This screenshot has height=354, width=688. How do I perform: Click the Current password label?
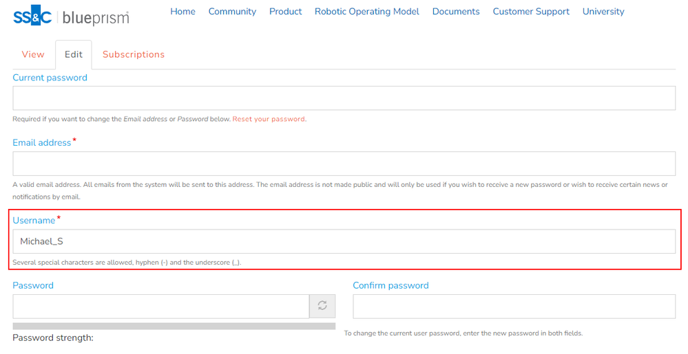click(50, 78)
